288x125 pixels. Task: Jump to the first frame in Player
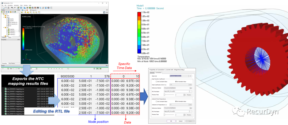49,68
